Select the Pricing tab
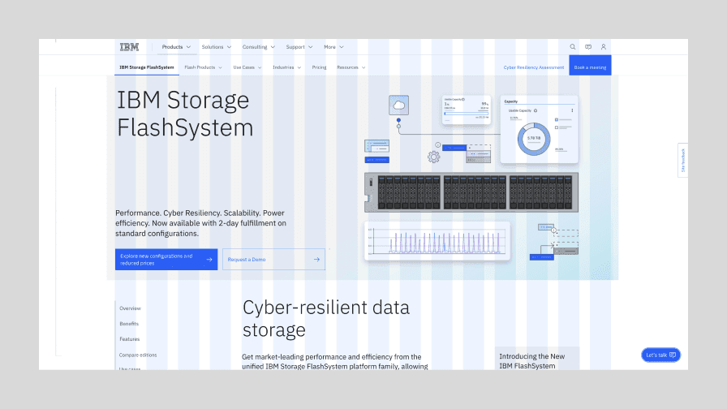Viewport: 727px width, 409px height. pyautogui.click(x=319, y=67)
